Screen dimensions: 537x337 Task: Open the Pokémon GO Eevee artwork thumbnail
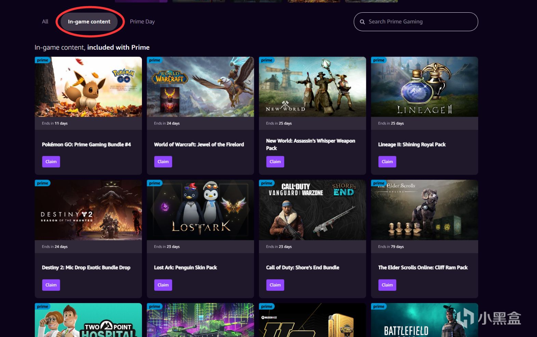(x=88, y=87)
